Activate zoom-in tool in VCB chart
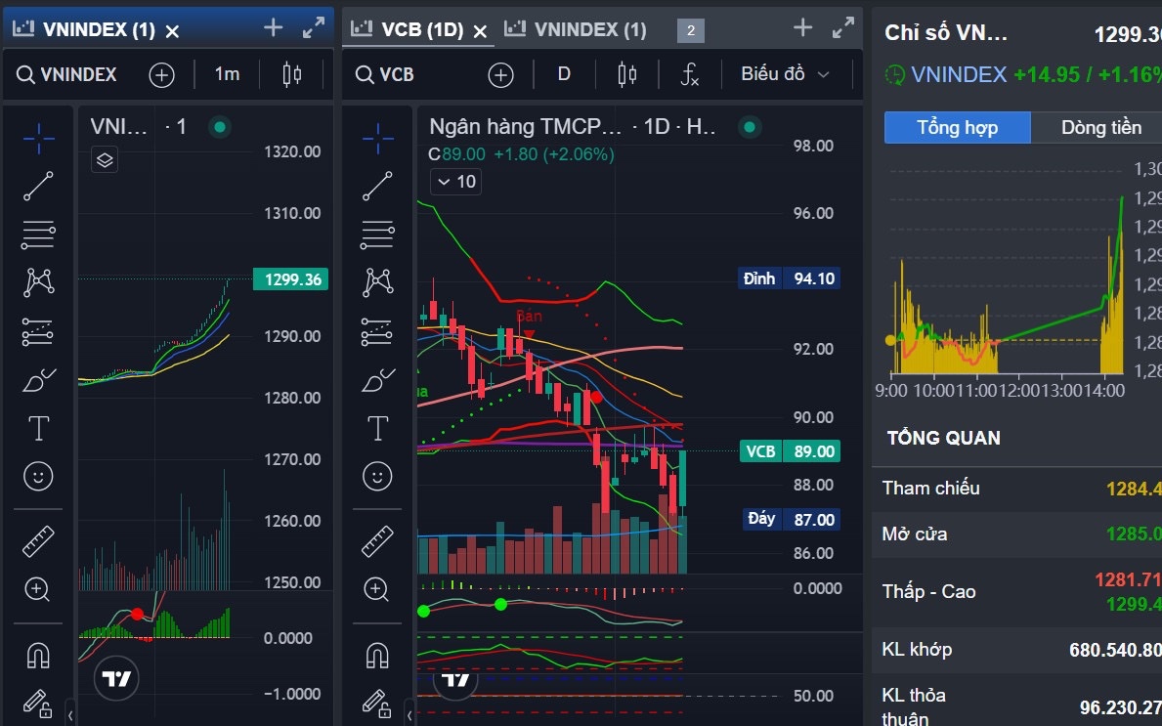 point(376,589)
